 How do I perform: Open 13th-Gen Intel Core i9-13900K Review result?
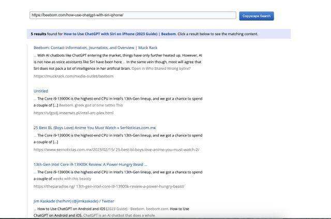[91, 164]
